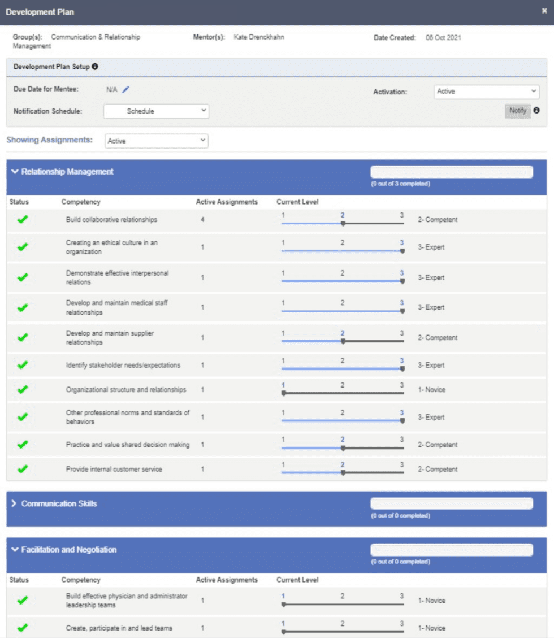554x639 pixels.
Task: Collapse the Facilitation and Negotiation section
Action: click(15, 550)
